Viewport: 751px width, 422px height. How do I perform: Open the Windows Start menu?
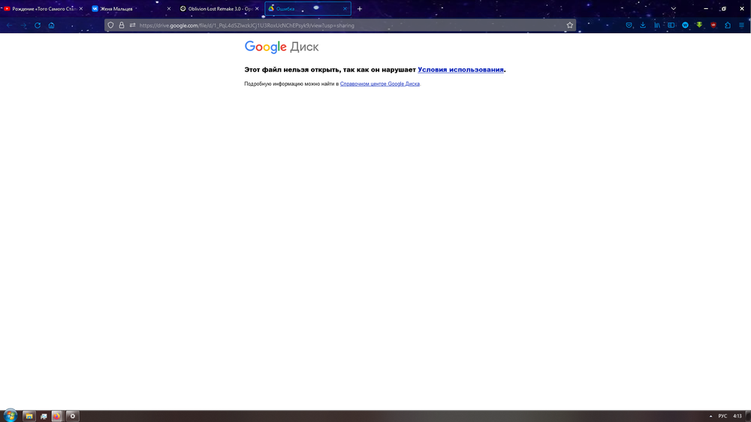10,416
